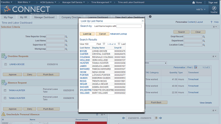This screenshot has height=124, width=221.
Task: Expand Time Management breadcrumb menu
Action: tap(101, 2)
